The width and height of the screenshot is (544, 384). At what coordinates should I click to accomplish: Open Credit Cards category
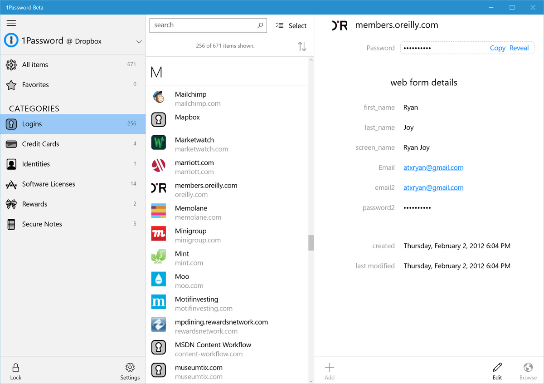[x=73, y=144]
